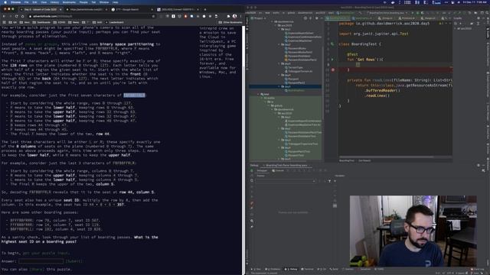Click the green run gutter icon beside class BoardingTest
Viewport: 490px width, 275px height.
[332, 44]
